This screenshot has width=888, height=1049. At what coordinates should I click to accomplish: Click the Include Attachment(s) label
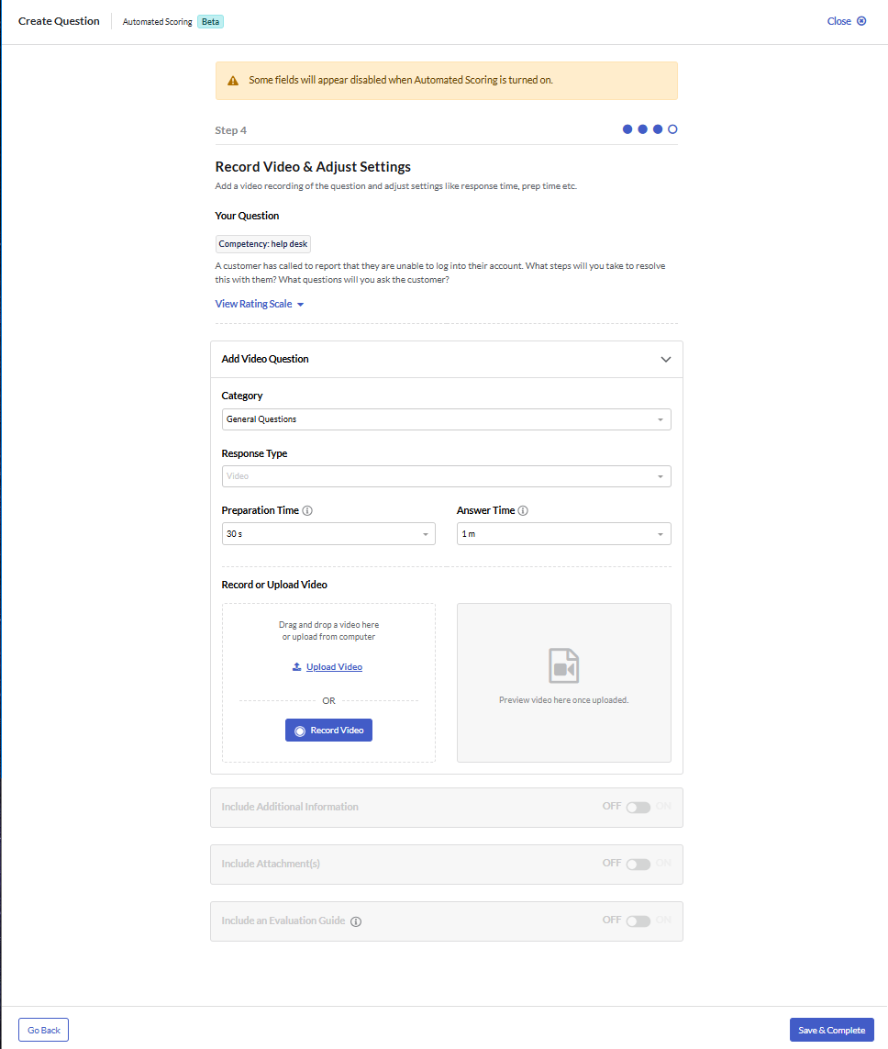[271, 864]
